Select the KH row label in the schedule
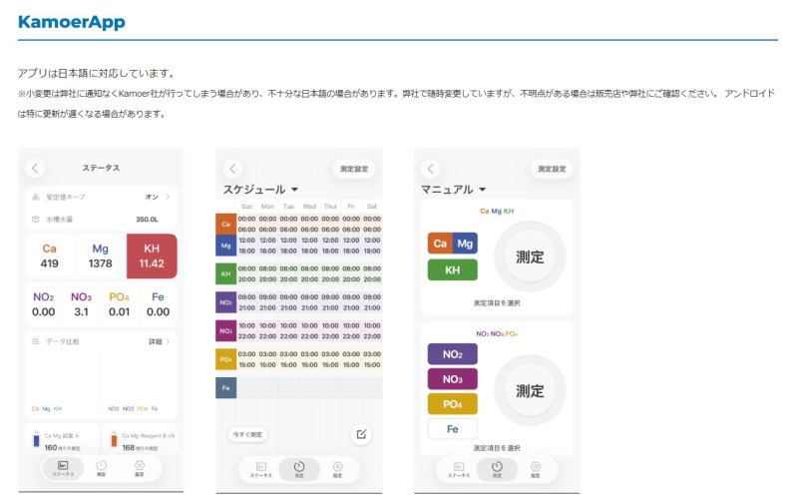Image resolution: width=798 pixels, height=504 pixels. (x=226, y=273)
